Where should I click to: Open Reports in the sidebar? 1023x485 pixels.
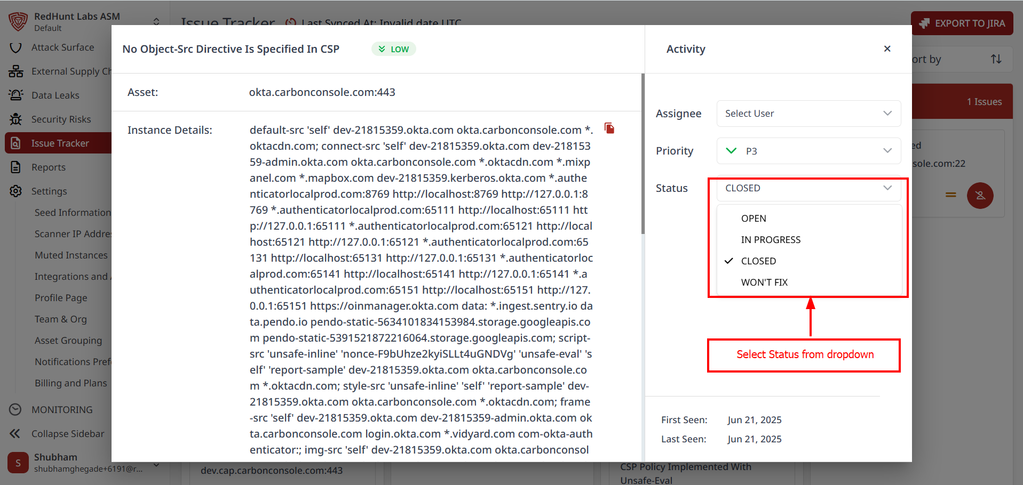pyautogui.click(x=49, y=167)
